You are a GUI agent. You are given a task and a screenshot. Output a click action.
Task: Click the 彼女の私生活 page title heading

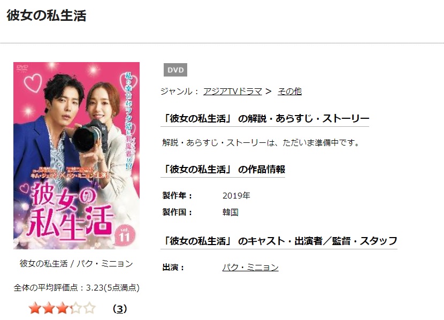coord(47,16)
